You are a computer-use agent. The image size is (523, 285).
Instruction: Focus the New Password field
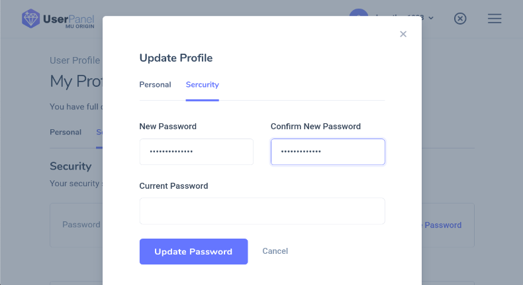coord(196,152)
